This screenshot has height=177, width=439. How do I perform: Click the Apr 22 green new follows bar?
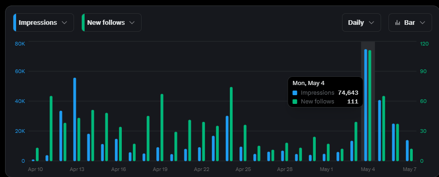coord(204,142)
